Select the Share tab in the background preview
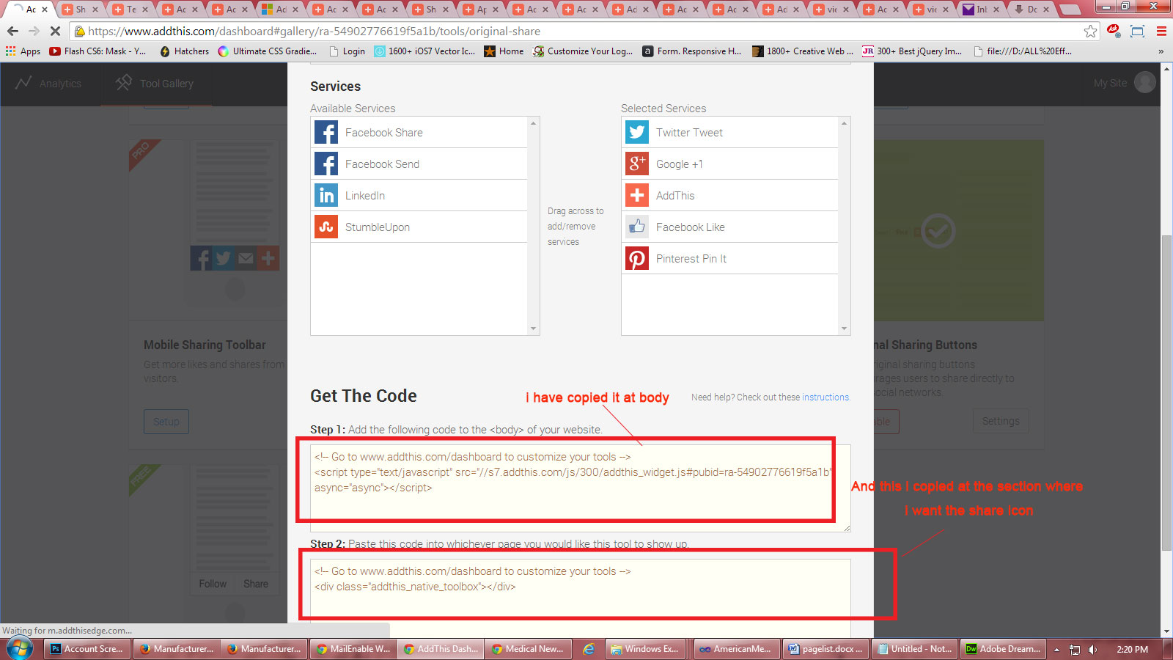 [256, 584]
